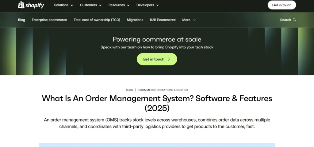Open Enterprise ecommerce category
The width and height of the screenshot is (314, 147).
pyautogui.click(x=49, y=20)
